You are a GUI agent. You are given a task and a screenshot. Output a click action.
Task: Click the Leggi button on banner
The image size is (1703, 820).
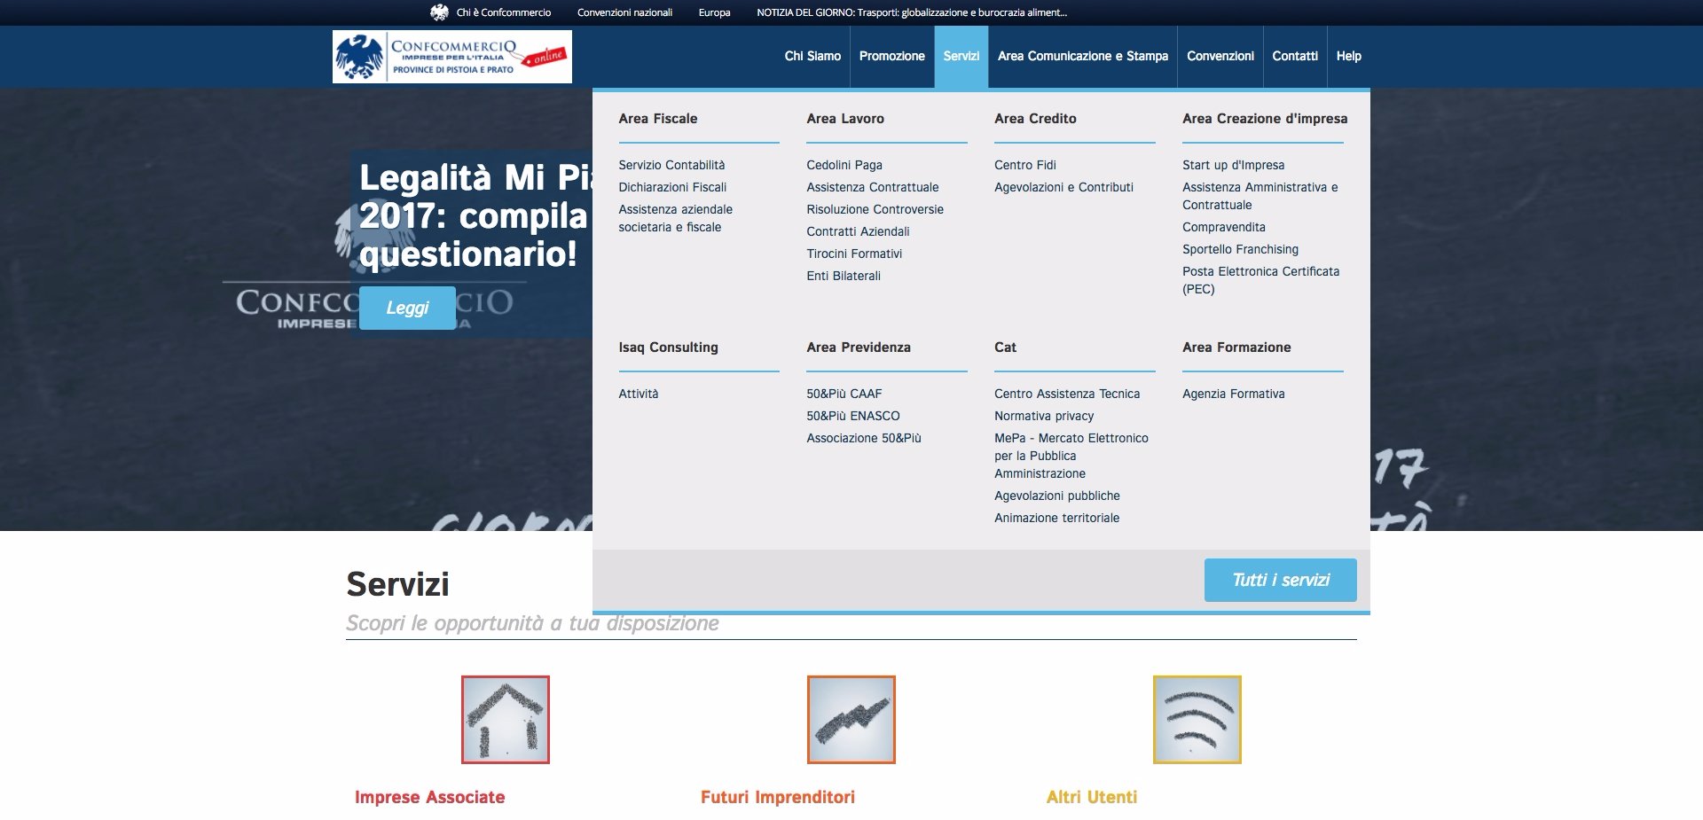407,308
